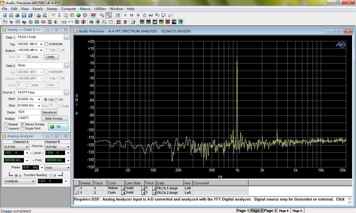The image size is (356, 213).
Task: Click the hand icon in the toolbar
Action: (144, 15)
